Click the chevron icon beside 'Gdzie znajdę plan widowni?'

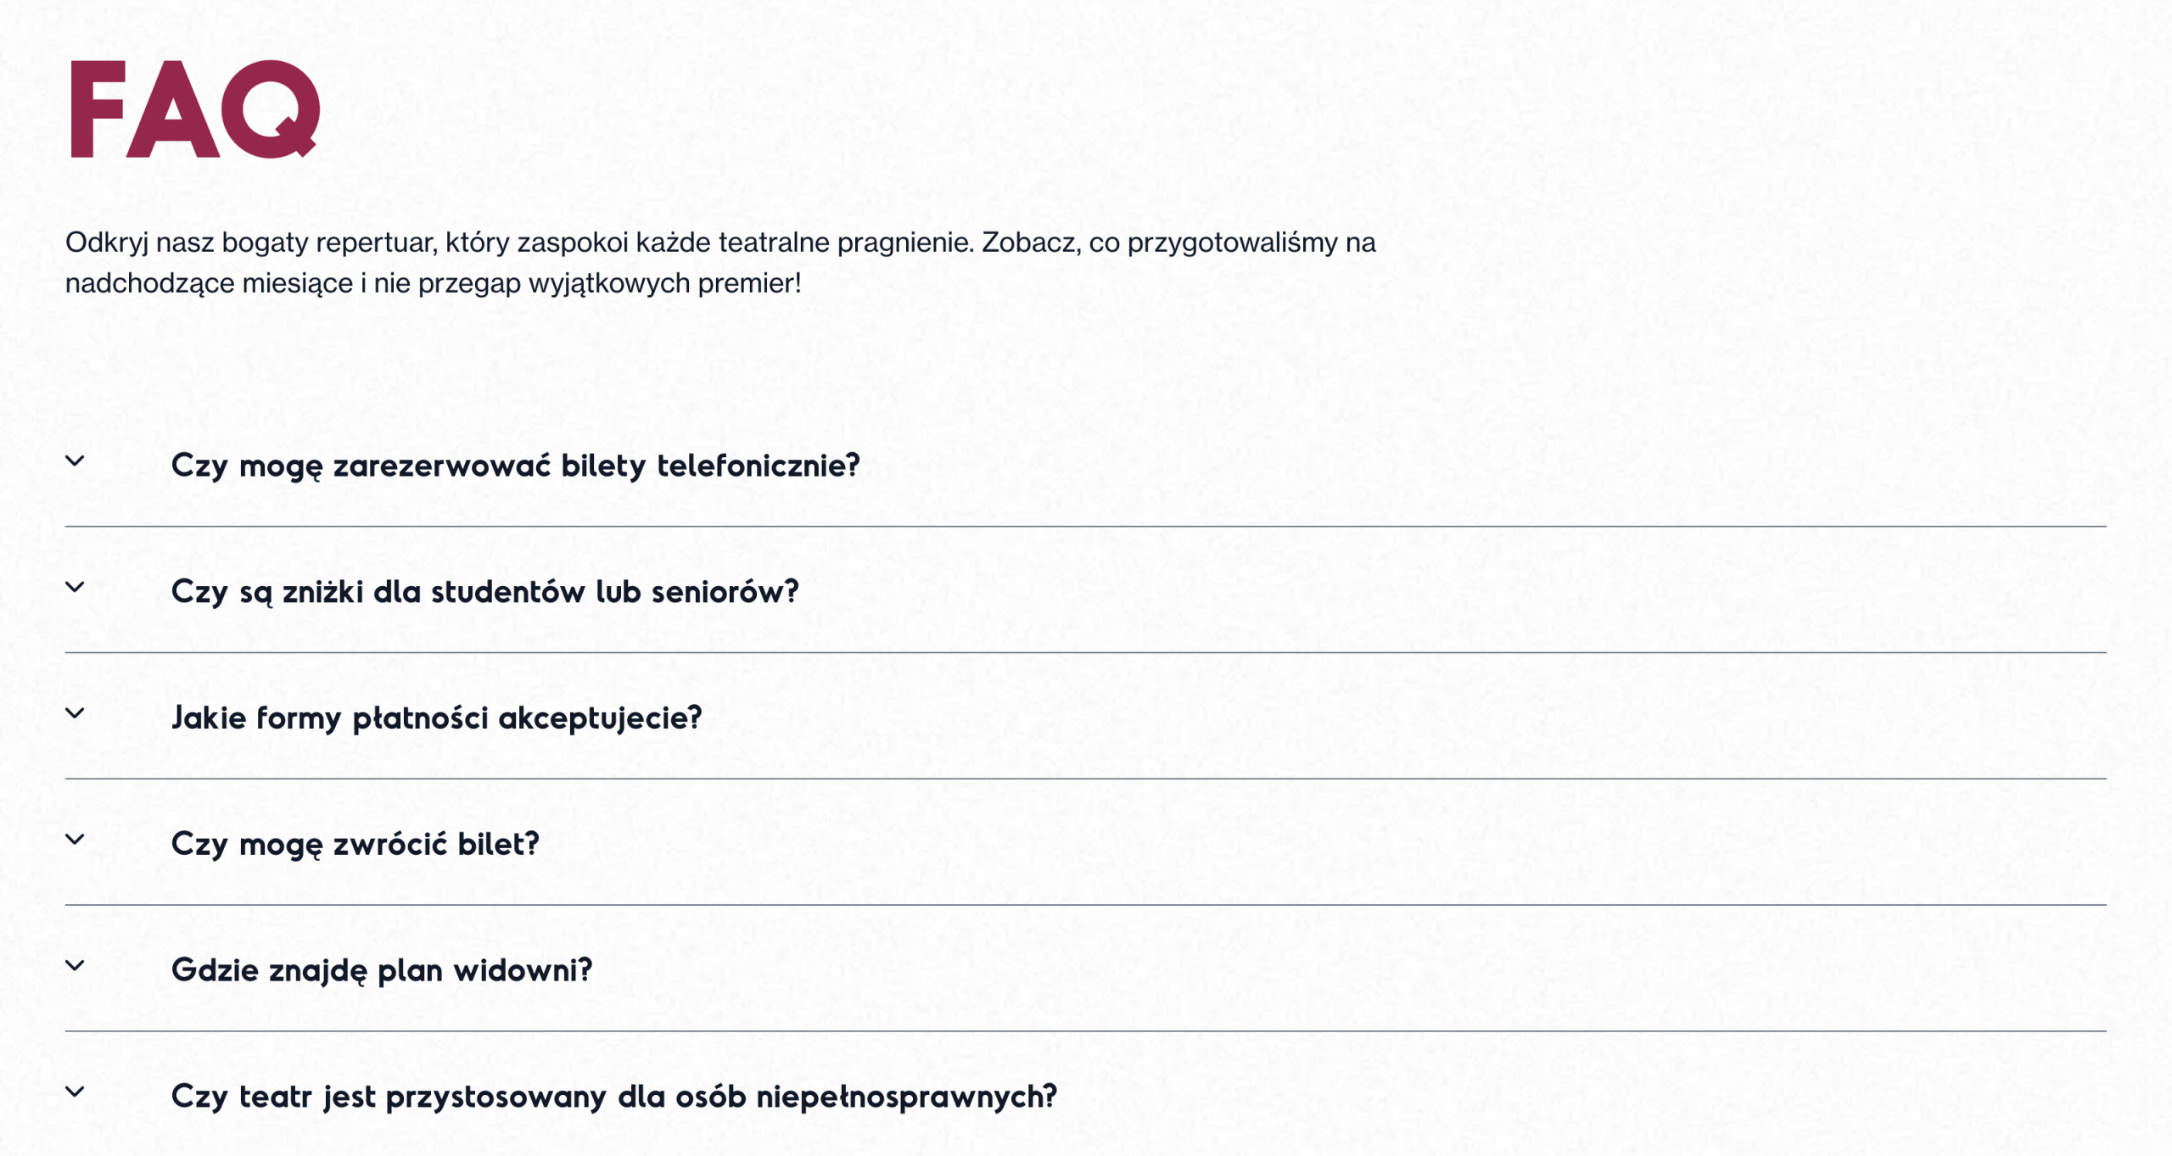(76, 966)
